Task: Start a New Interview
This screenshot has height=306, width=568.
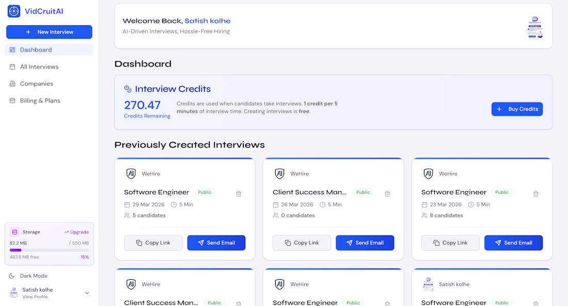Action: coord(49,32)
